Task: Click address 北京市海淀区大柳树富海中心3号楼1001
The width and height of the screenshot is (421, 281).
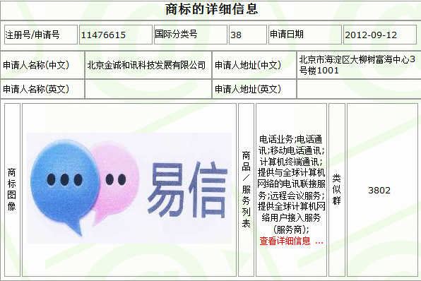Action: pos(357,65)
